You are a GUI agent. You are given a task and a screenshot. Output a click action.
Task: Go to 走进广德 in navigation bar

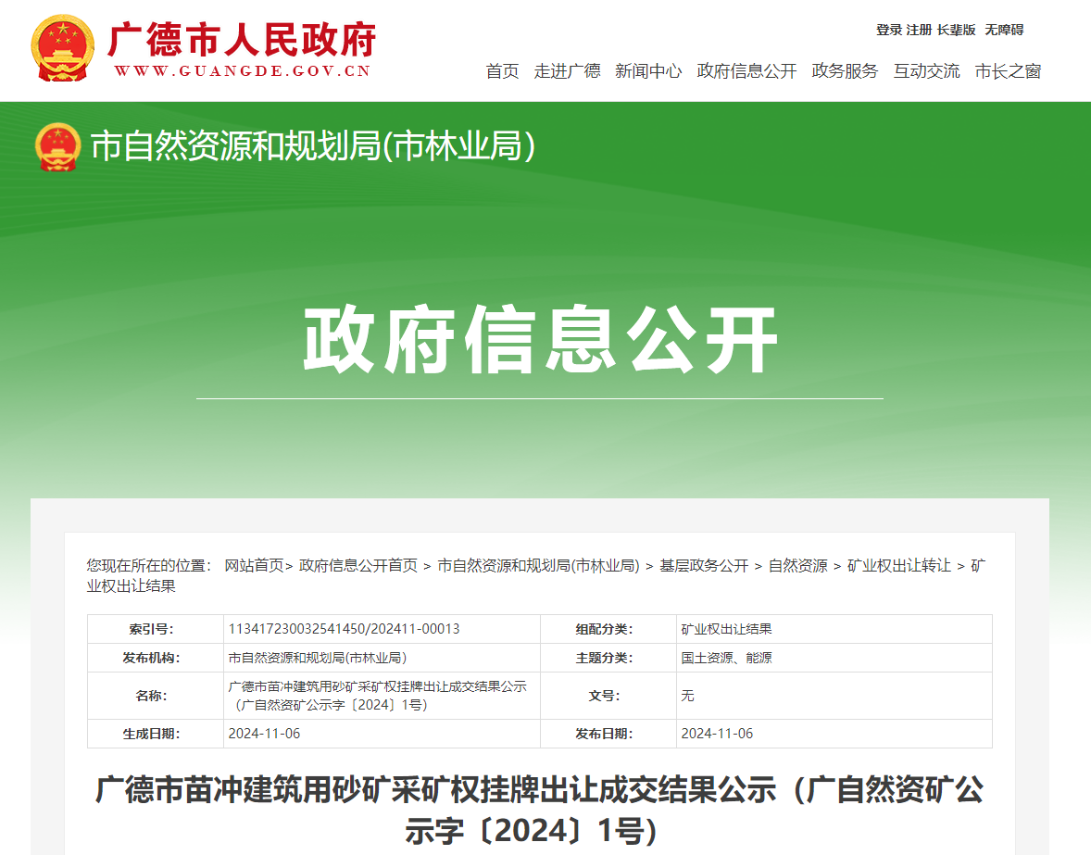[x=567, y=71]
